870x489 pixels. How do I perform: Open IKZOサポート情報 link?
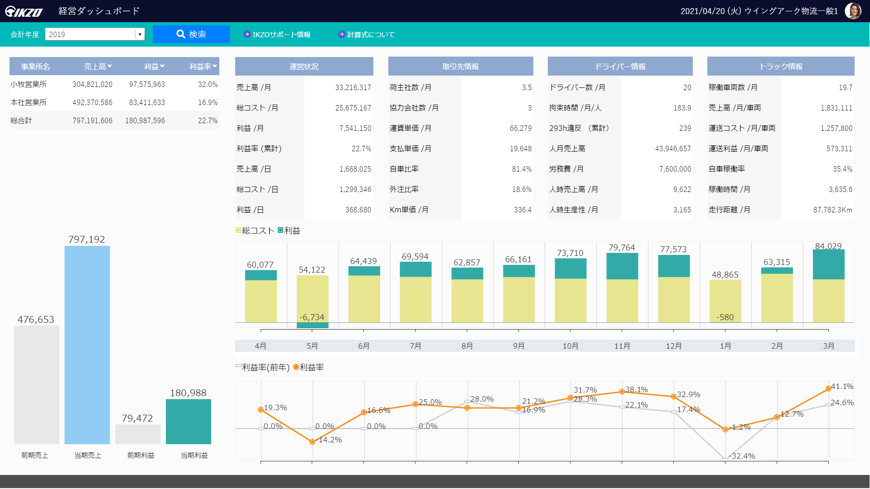[281, 34]
